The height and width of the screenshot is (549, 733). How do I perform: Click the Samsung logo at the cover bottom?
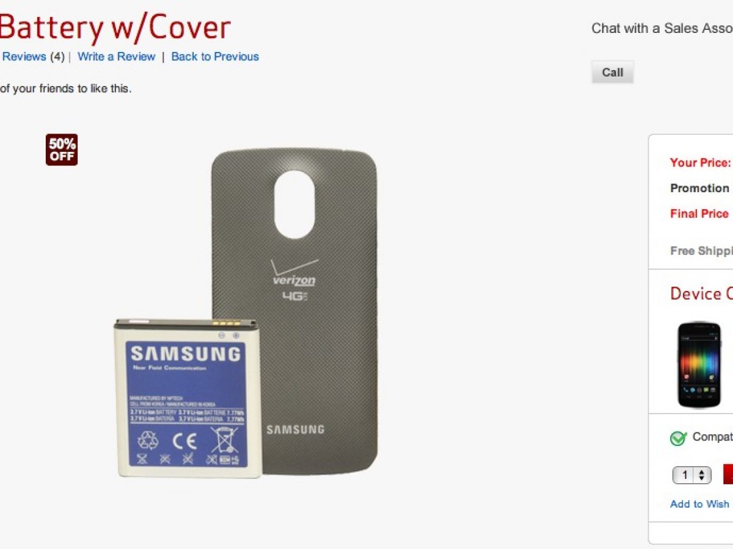pos(296,429)
